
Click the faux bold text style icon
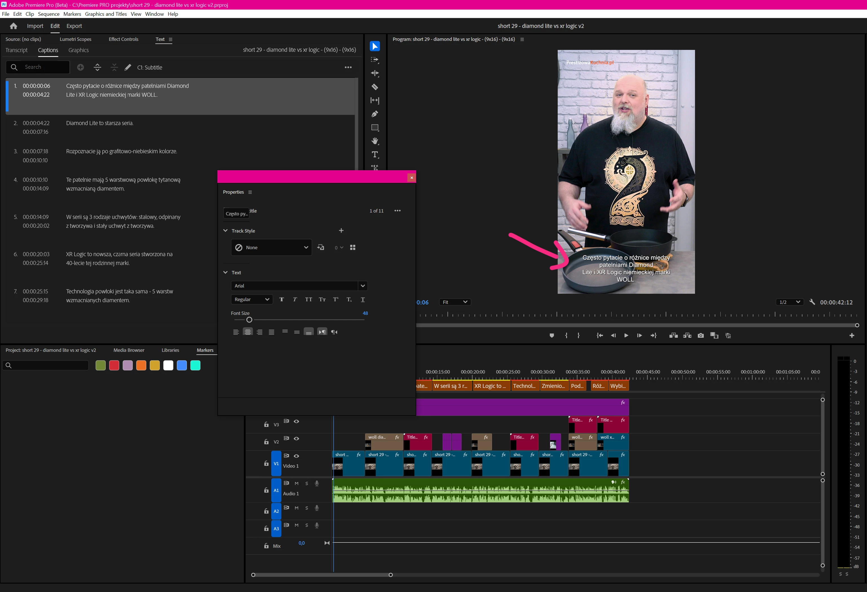point(282,300)
